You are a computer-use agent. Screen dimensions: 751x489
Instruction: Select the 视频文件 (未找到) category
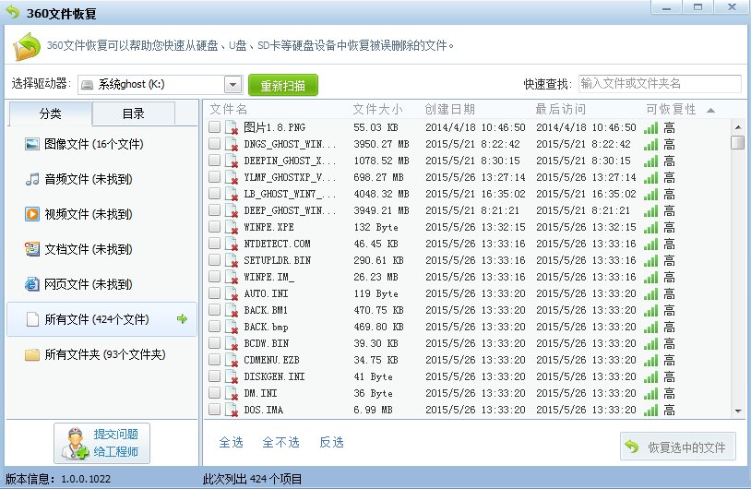point(101,214)
